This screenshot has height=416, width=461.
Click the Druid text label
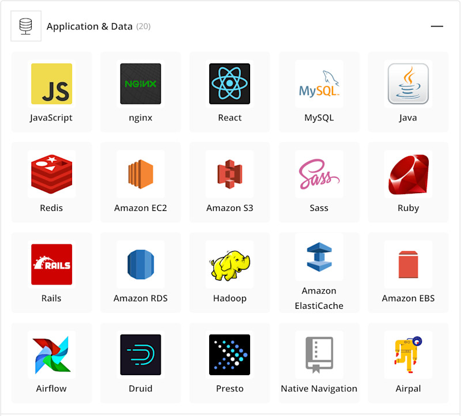pos(141,388)
